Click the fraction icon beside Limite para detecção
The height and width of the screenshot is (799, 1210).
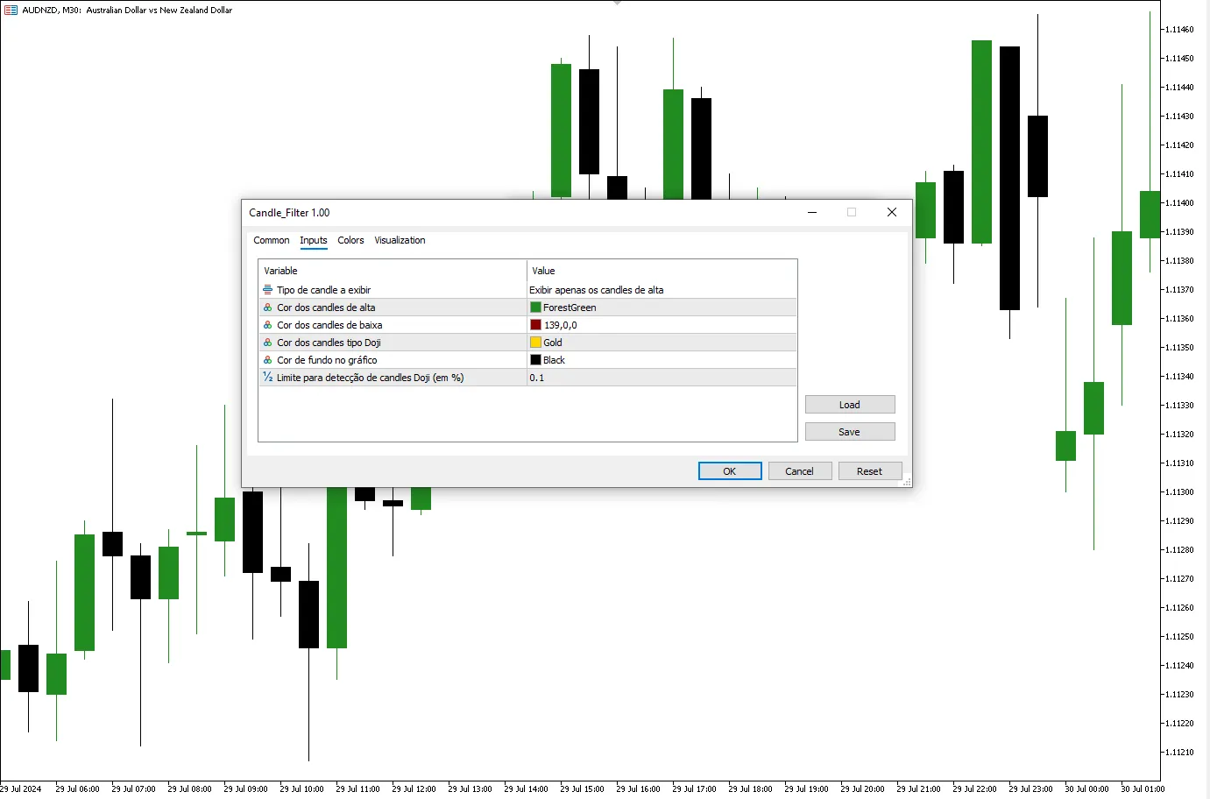[268, 378]
